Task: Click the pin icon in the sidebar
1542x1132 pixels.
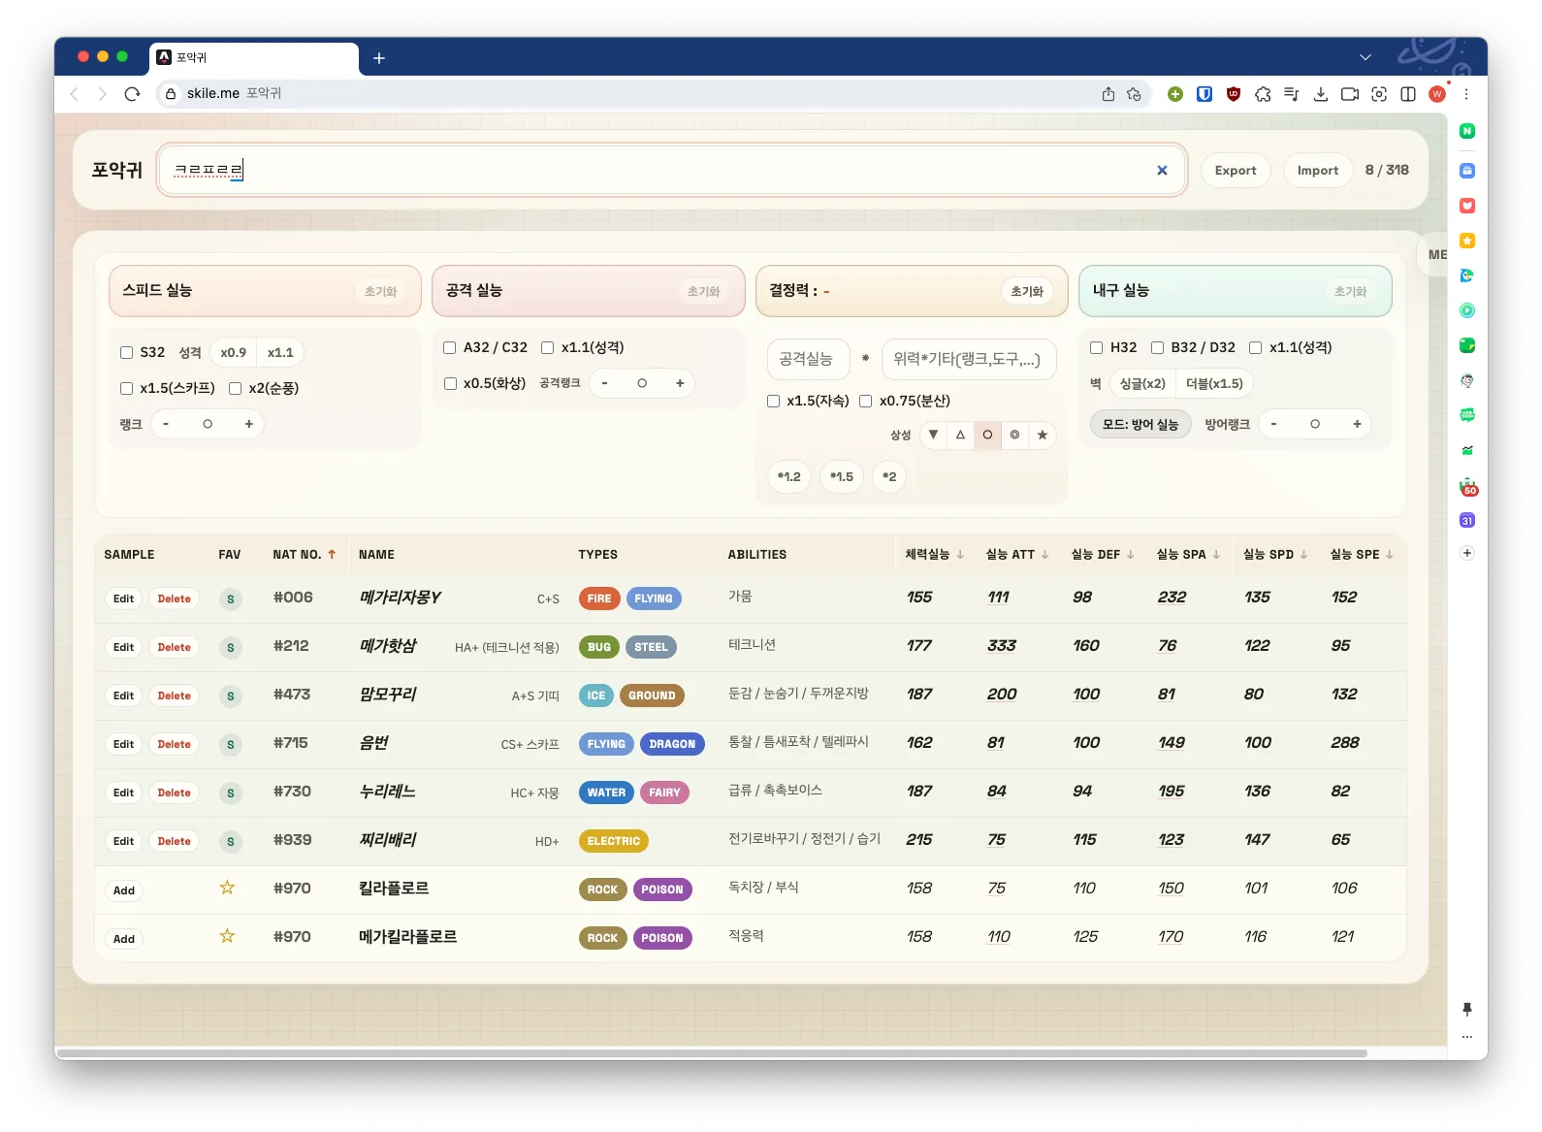Action: [x=1467, y=1010]
